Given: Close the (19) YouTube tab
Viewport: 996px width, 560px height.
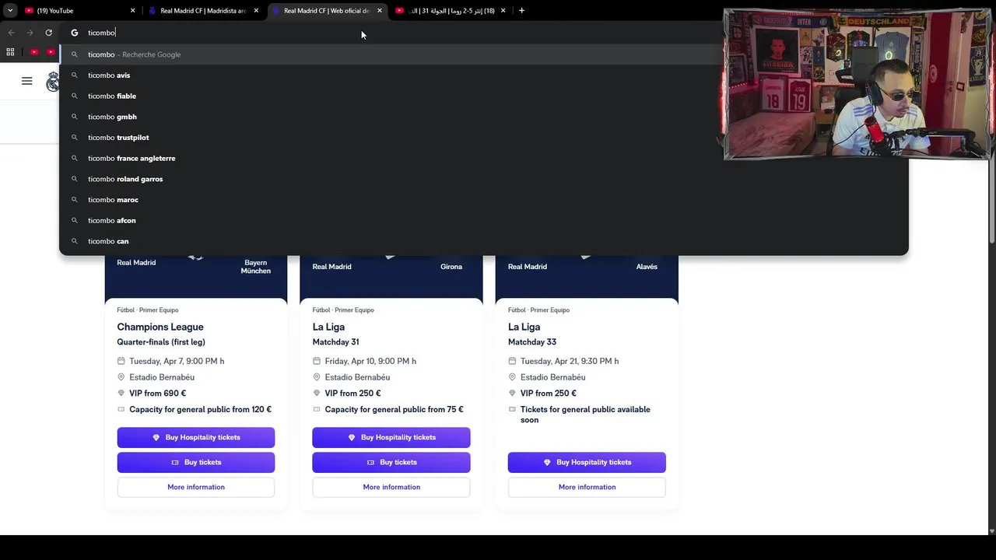Looking at the screenshot, I should coord(132,11).
